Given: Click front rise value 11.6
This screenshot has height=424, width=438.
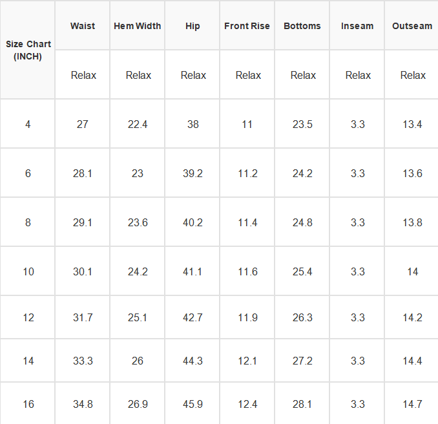Looking at the screenshot, I should pyautogui.click(x=248, y=271).
